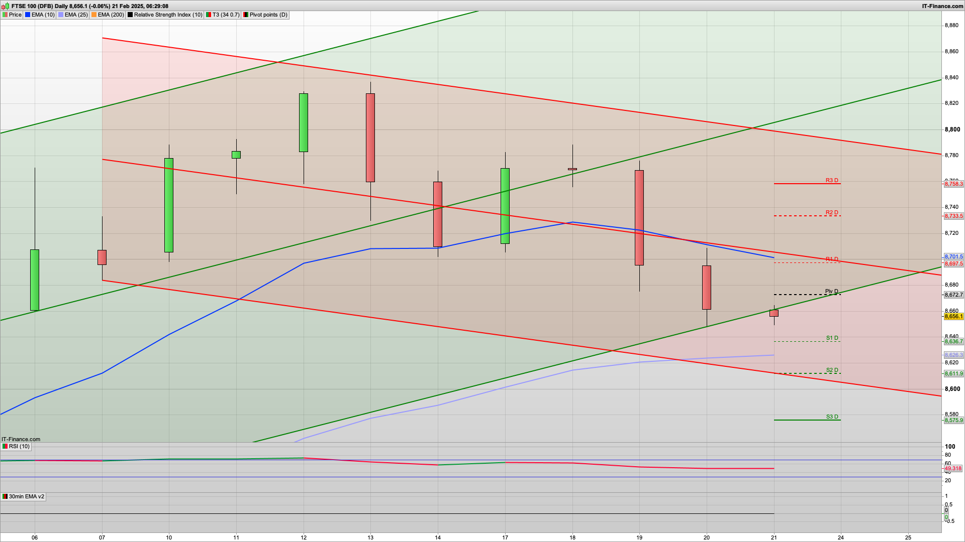Click the blue EMA (10) color swatch
Screen dimensions: 965x542
click(28, 15)
